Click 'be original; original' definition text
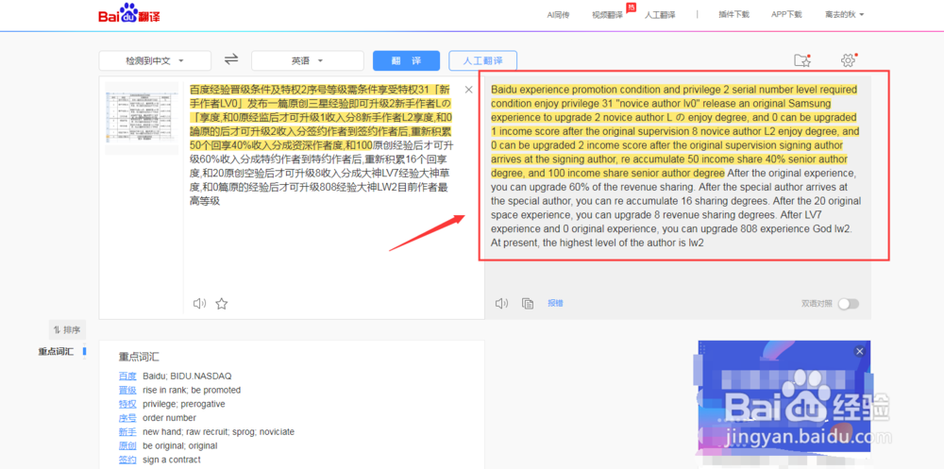Image resolution: width=944 pixels, height=469 pixels. pyautogui.click(x=180, y=446)
